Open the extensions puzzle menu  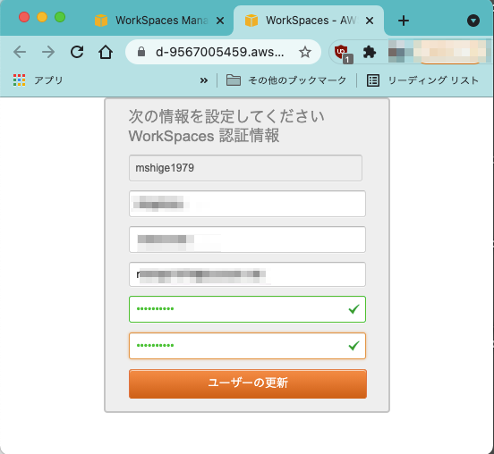point(370,52)
